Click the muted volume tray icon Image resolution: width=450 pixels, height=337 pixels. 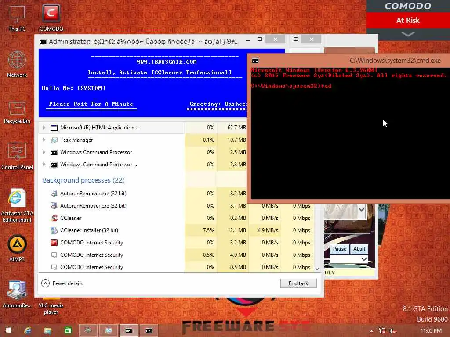point(392,331)
